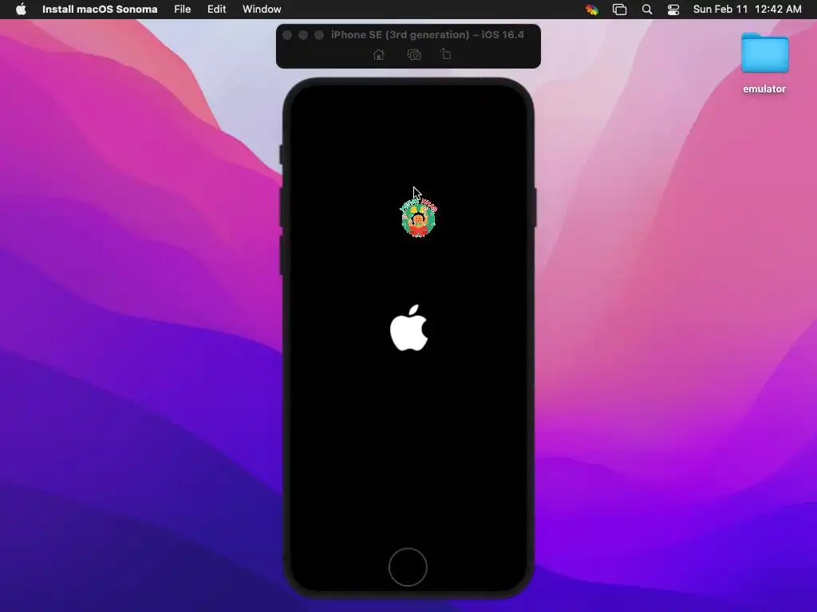The width and height of the screenshot is (817, 612).
Task: Open the File menu
Action: [x=183, y=9]
